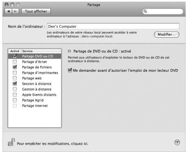Click the Partage window title

coord(94,5)
